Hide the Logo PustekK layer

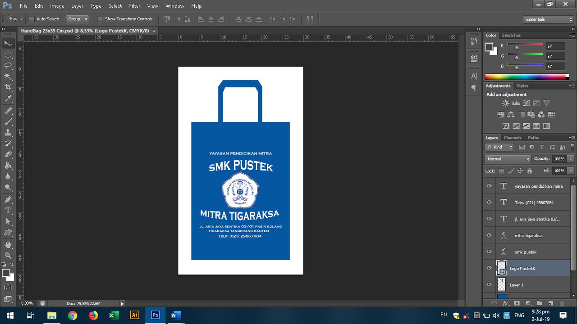pos(489,268)
